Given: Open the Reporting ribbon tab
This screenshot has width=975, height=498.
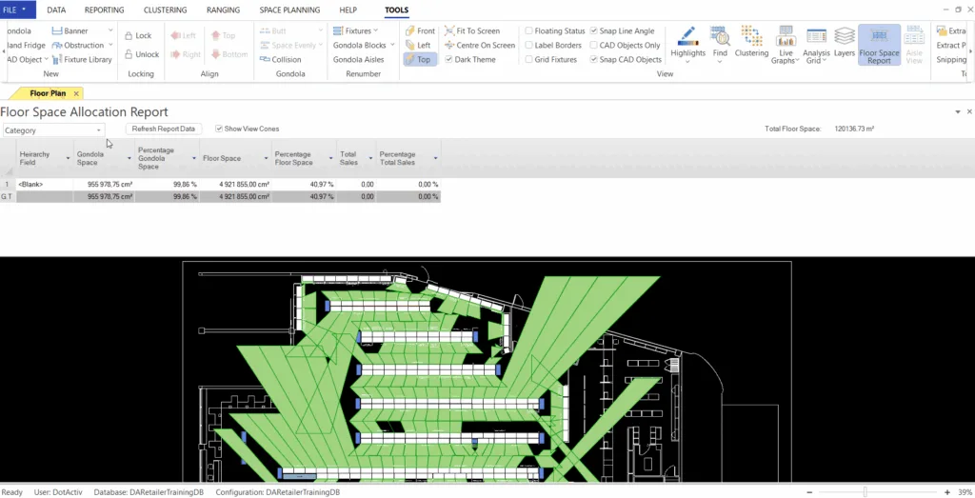Looking at the screenshot, I should tap(104, 10).
